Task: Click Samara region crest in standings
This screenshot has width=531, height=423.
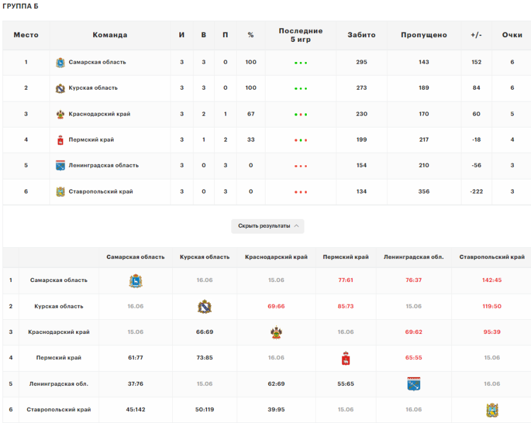Action: click(x=60, y=62)
